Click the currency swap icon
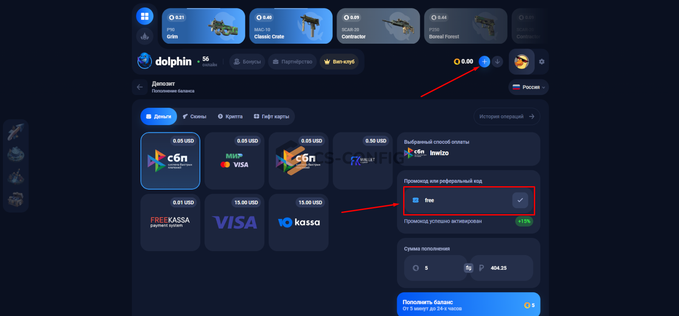The width and height of the screenshot is (679, 316). 469,268
